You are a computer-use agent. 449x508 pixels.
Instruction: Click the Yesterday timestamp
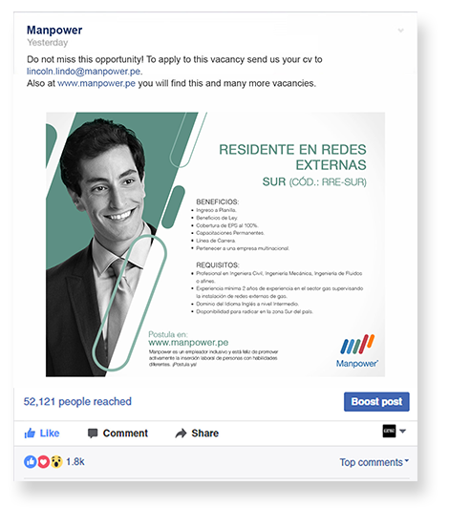click(48, 42)
